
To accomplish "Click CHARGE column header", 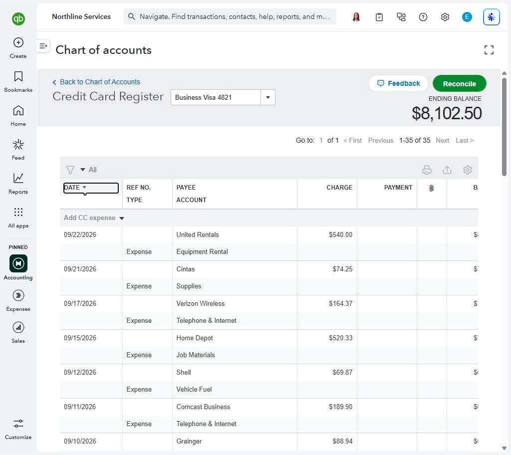I will point(339,188).
